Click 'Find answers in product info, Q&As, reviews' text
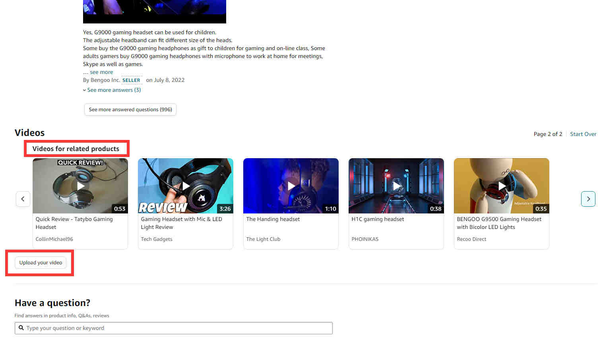Screen dimensions: 603x347 click(62, 316)
